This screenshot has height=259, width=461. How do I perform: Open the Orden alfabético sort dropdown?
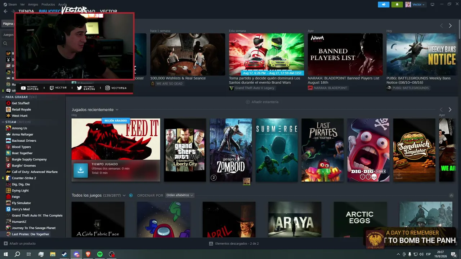(x=179, y=195)
